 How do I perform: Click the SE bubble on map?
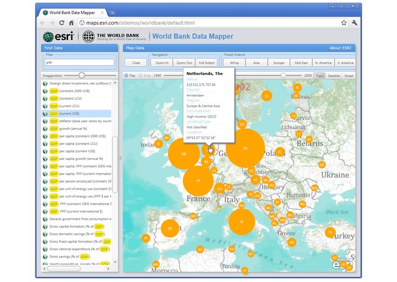pyautogui.click(x=267, y=96)
